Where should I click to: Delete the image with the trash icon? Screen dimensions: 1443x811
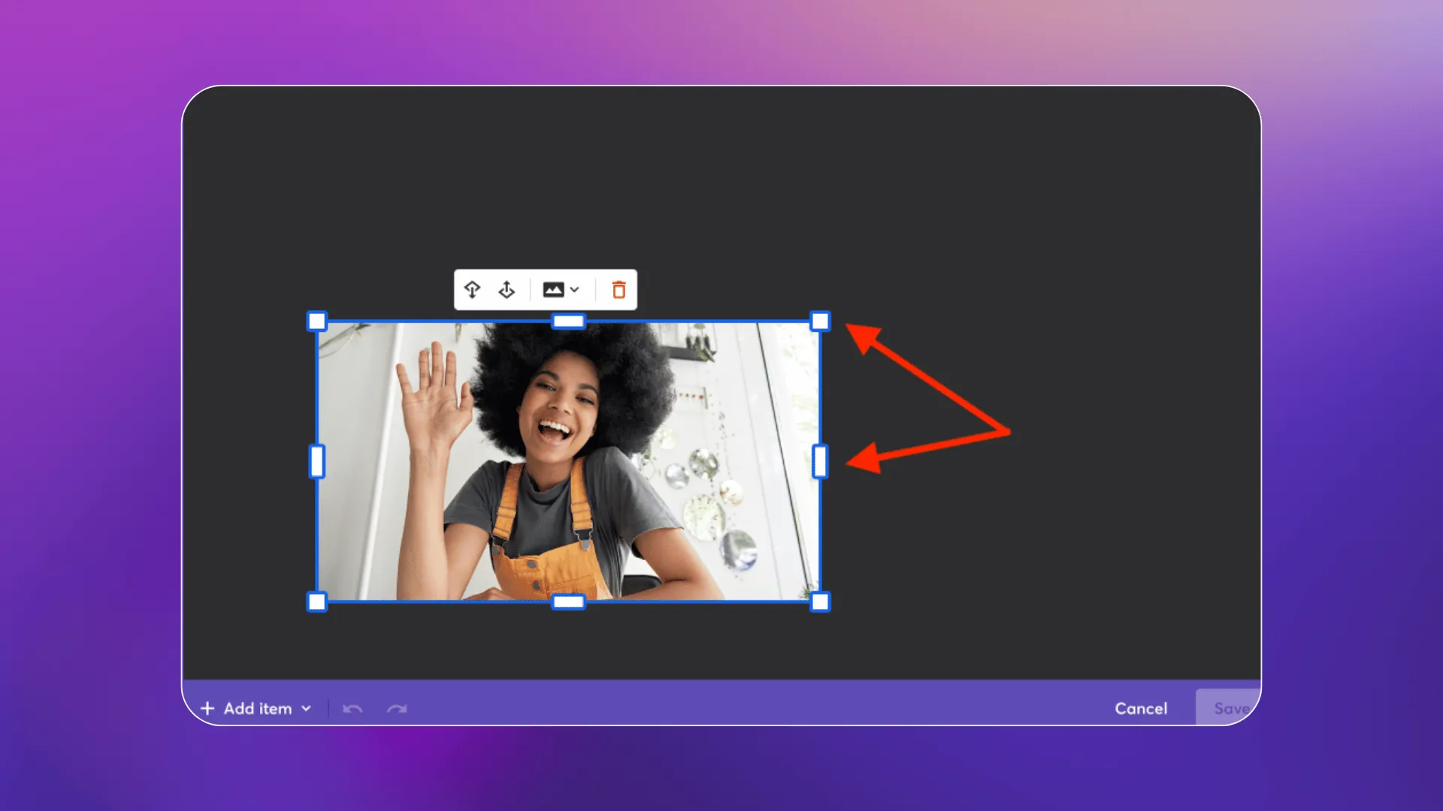pos(619,290)
